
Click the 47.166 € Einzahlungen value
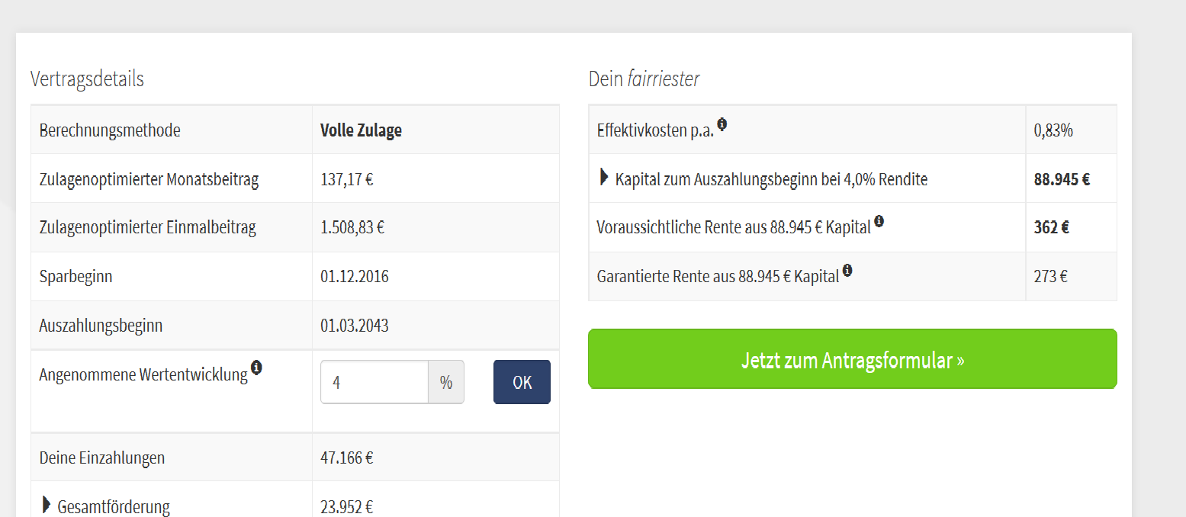click(x=346, y=458)
